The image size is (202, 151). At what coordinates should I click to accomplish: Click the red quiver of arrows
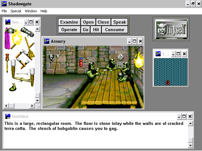pyautogui.click(x=81, y=62)
